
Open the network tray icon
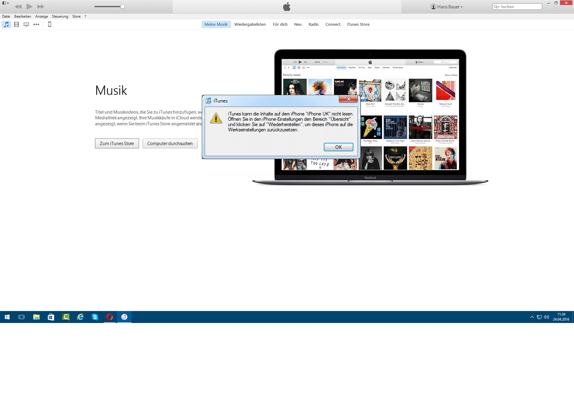click(x=539, y=317)
